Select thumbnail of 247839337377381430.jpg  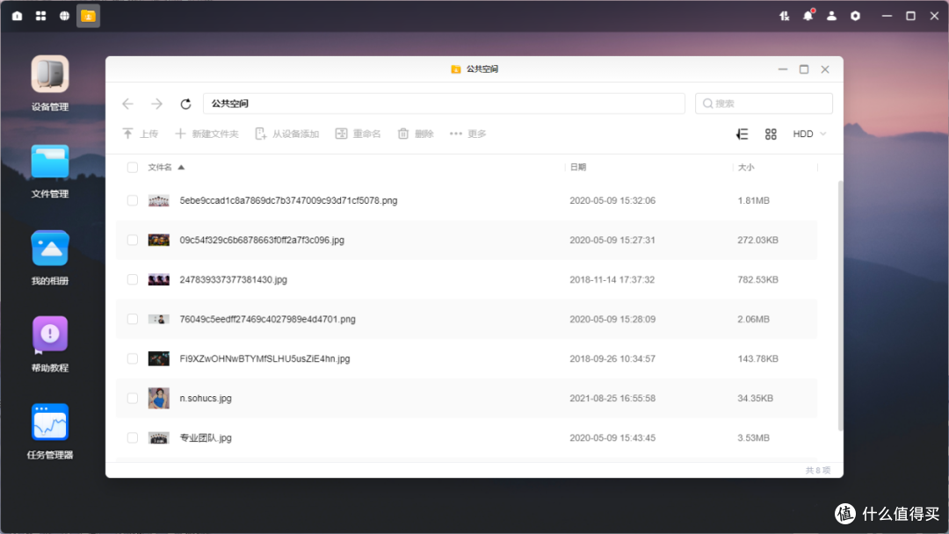click(x=158, y=279)
